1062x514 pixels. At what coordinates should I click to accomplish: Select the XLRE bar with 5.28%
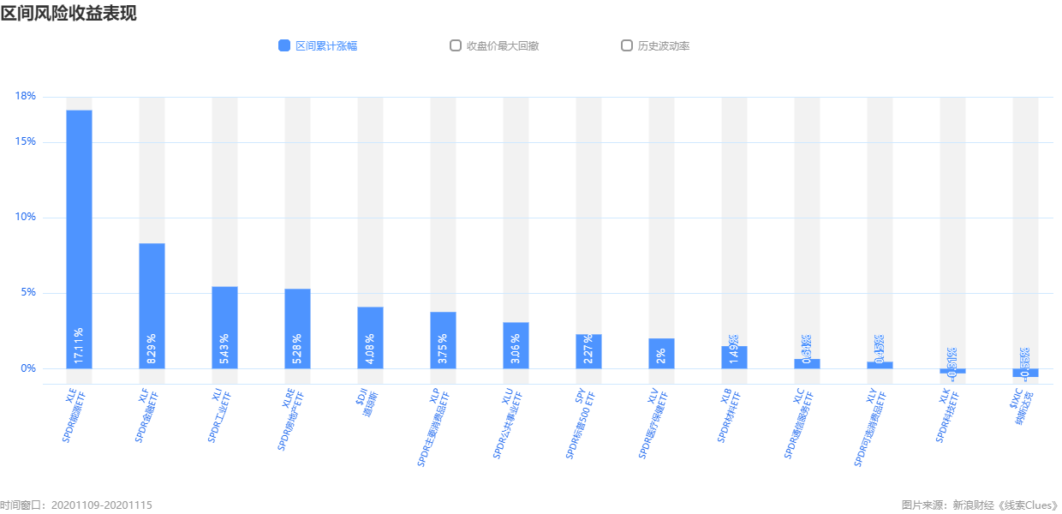(297, 329)
